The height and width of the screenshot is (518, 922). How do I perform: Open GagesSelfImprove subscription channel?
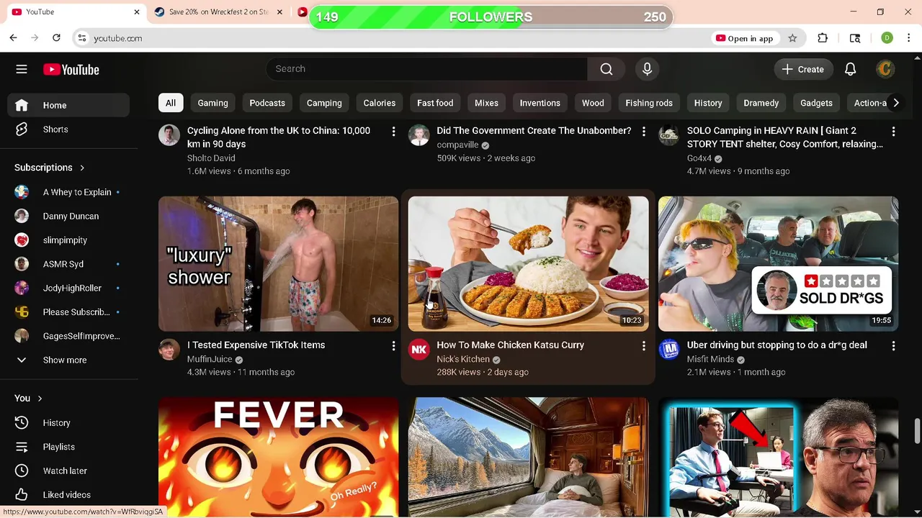coord(68,336)
